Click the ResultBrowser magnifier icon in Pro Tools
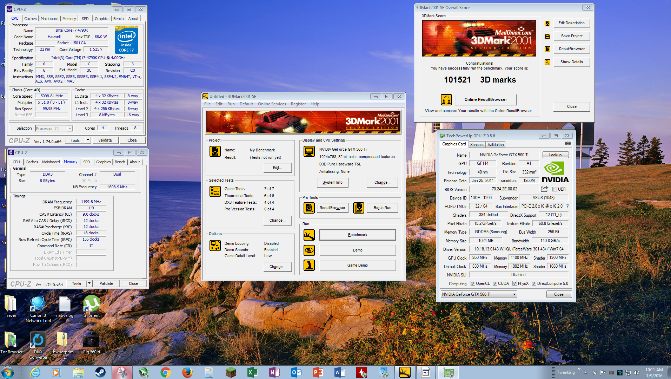671x379 pixels. coord(309,208)
